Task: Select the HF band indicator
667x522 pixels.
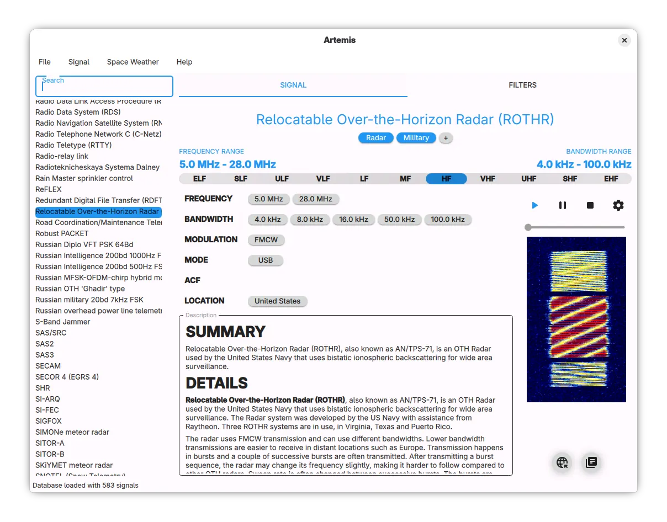Action: click(x=446, y=179)
